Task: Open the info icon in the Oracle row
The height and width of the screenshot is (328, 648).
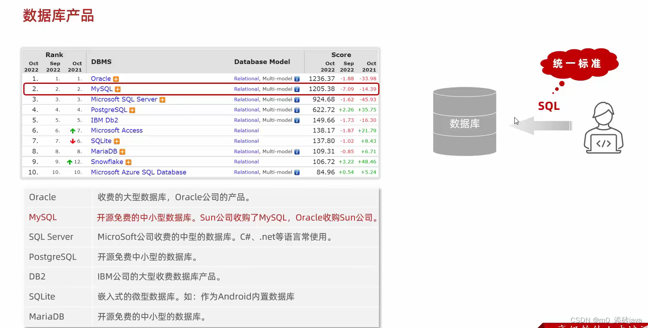Action: click(x=297, y=79)
